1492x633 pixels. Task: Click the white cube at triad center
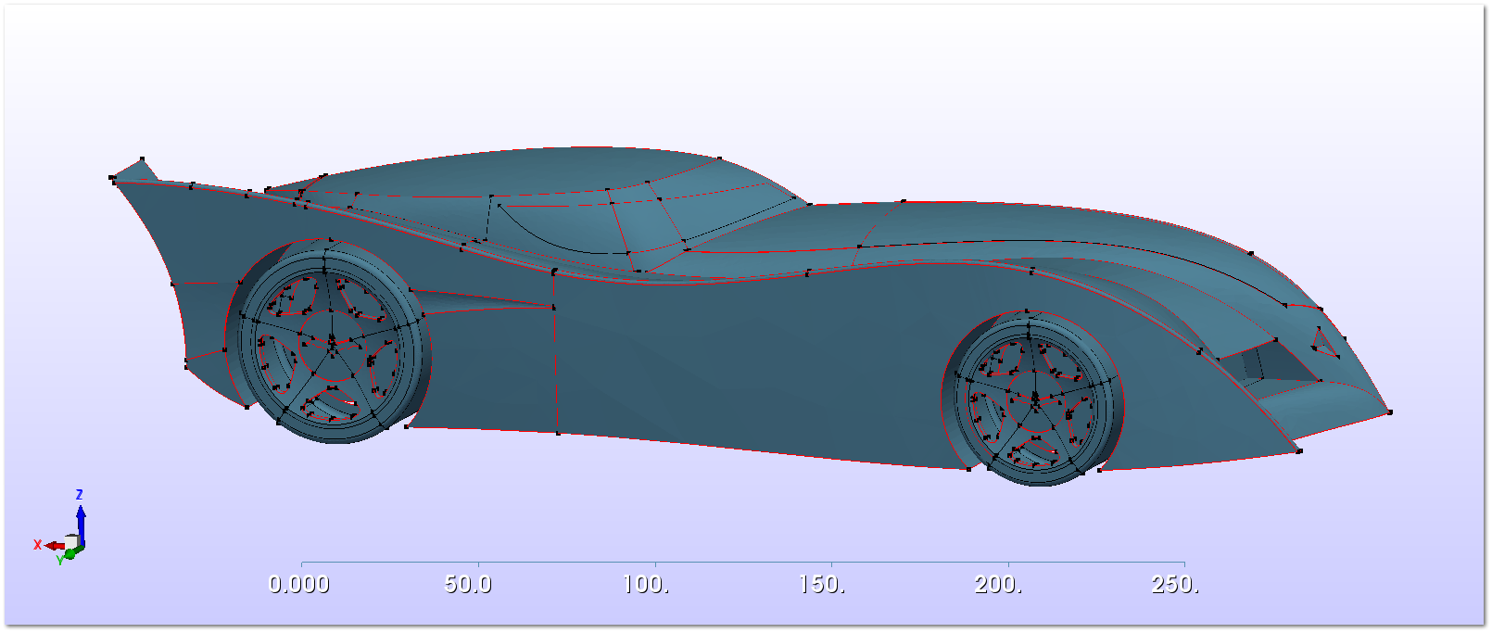pos(72,542)
